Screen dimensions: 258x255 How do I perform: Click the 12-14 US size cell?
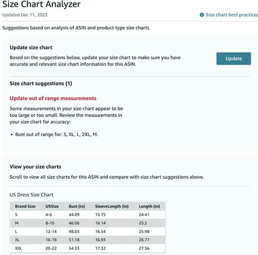pyautogui.click(x=51, y=231)
